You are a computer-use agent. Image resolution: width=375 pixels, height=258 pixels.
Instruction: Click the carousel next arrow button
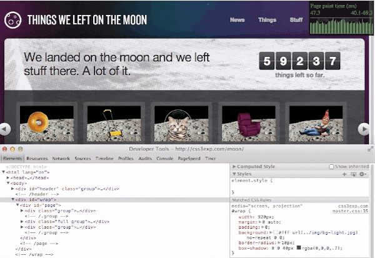click(364, 129)
